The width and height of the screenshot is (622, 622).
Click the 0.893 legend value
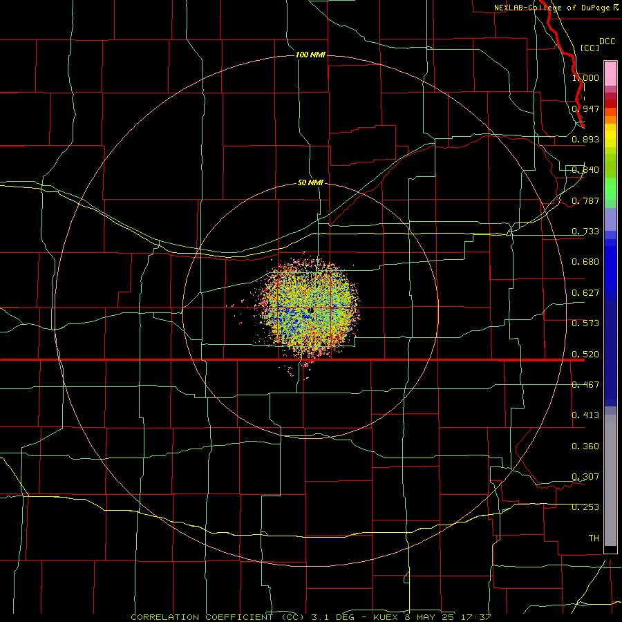[x=585, y=139]
